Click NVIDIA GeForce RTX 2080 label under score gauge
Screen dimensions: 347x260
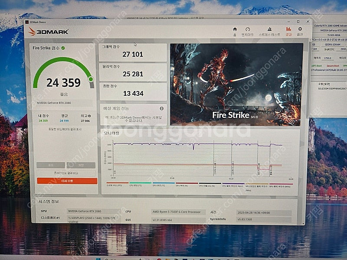[54, 103]
